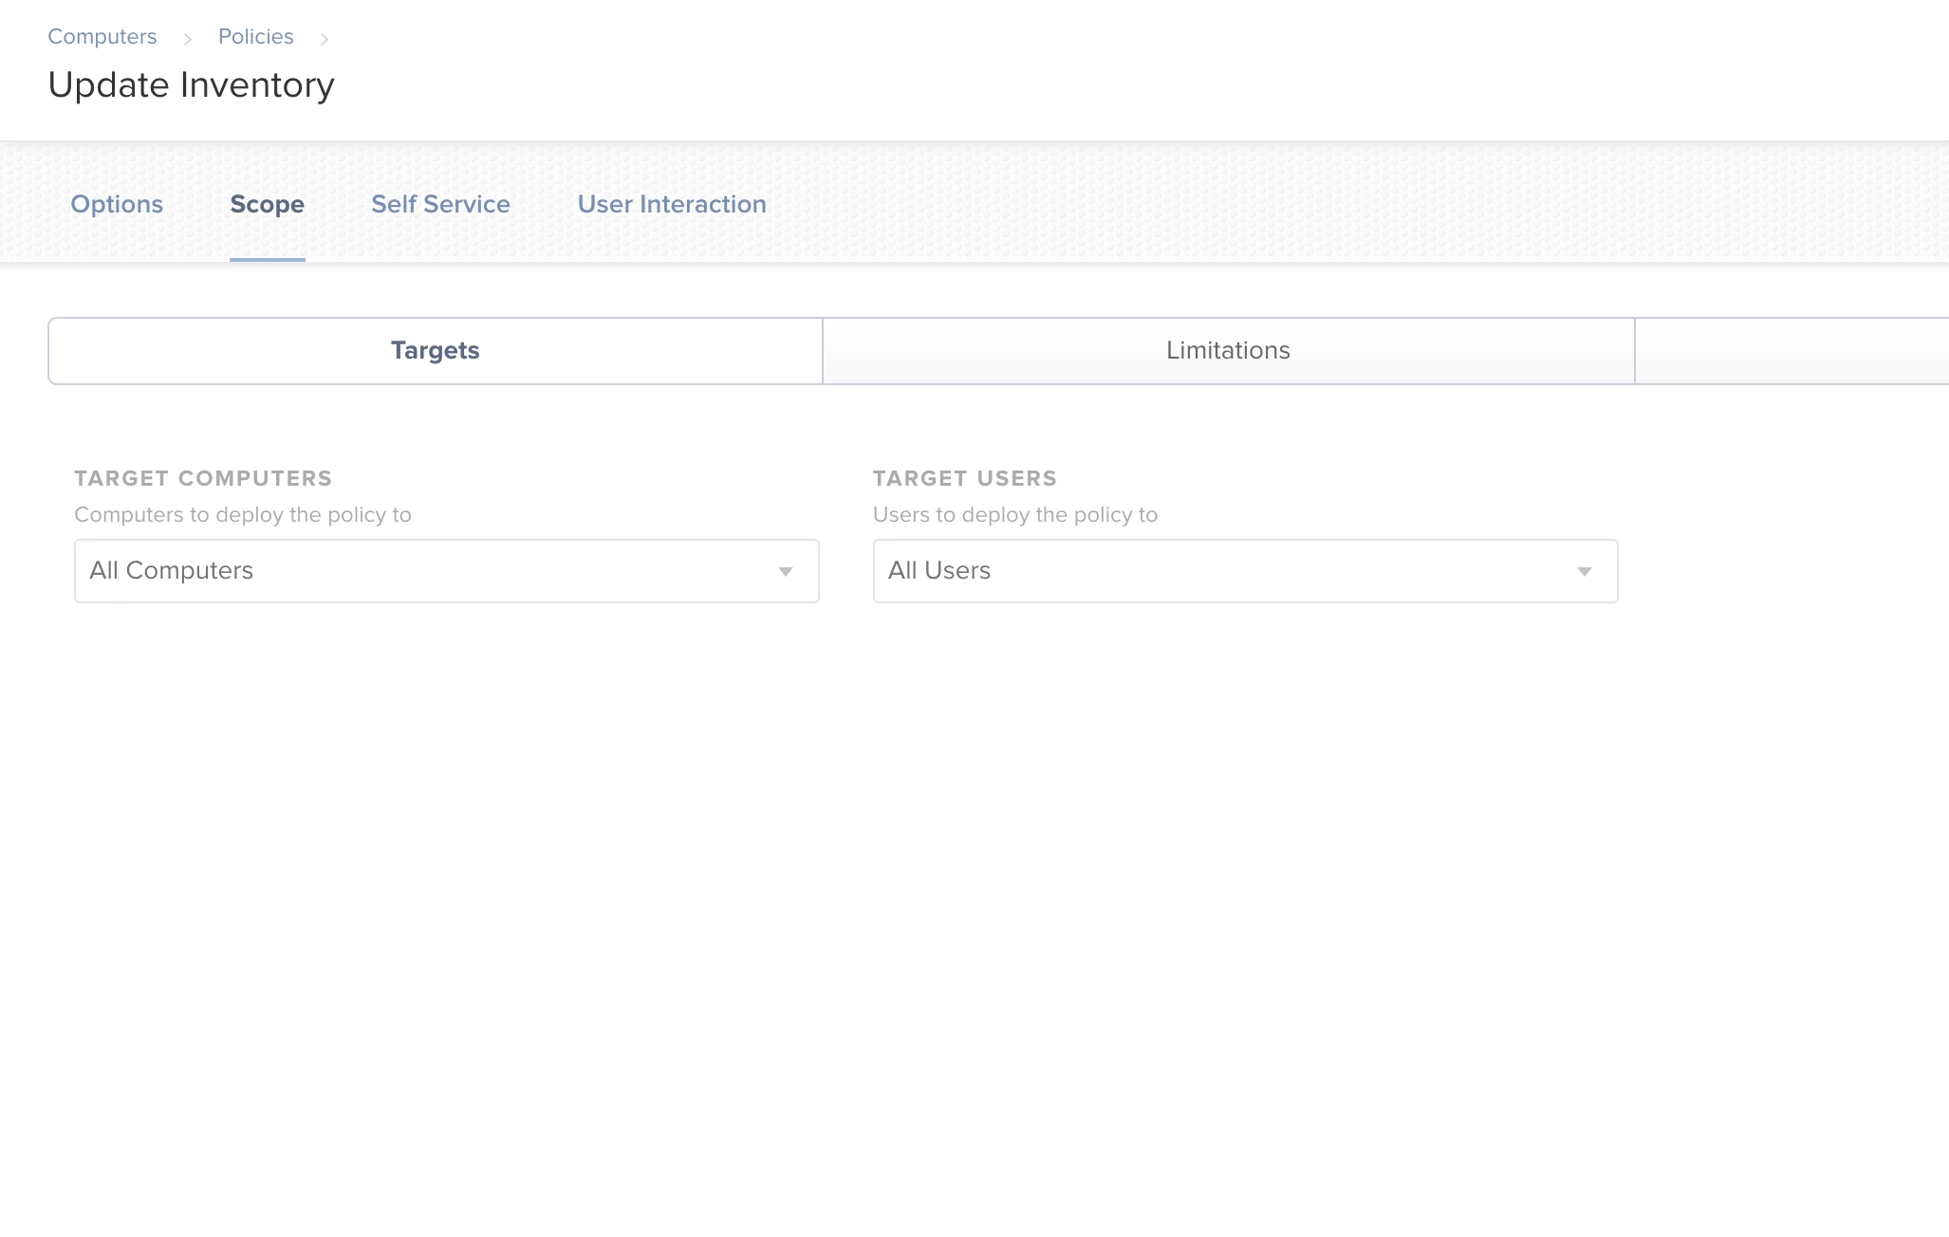Switch to the Limitations segment
1949x1237 pixels.
(x=1228, y=351)
